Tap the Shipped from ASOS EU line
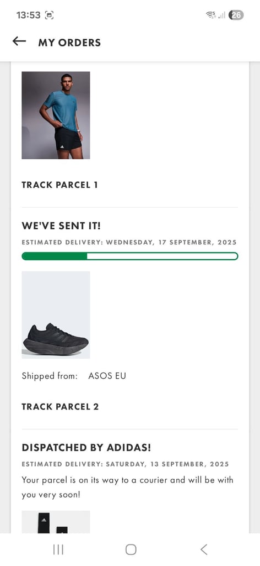Image resolution: width=260 pixels, height=566 pixels. 74,376
